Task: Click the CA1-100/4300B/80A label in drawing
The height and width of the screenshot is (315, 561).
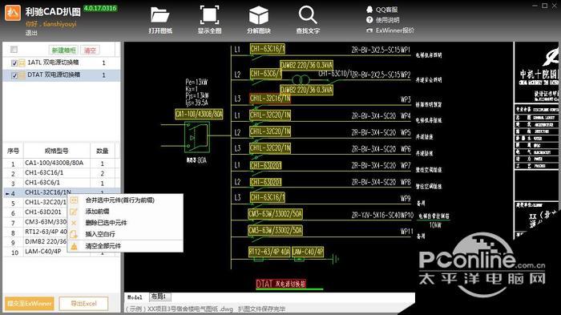Action: pyautogui.click(x=199, y=114)
